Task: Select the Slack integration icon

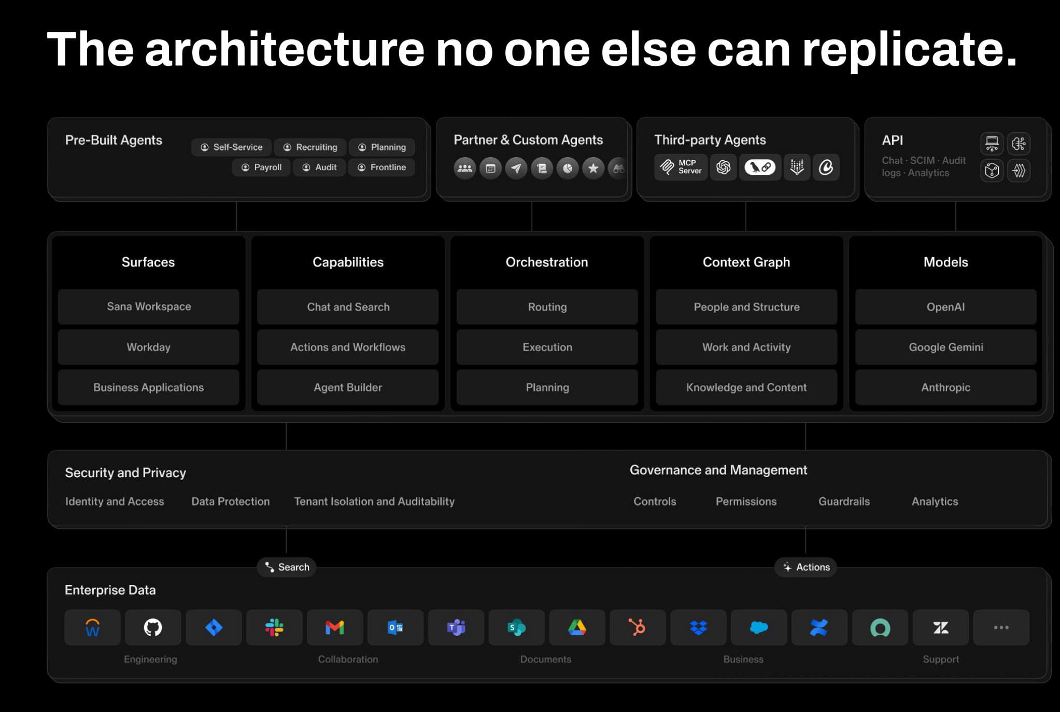Action: pos(274,627)
